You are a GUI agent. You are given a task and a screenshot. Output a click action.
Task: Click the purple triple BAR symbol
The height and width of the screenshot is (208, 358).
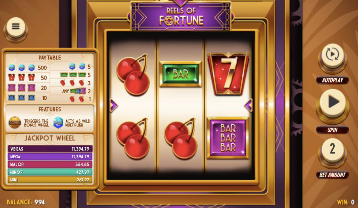point(228,138)
